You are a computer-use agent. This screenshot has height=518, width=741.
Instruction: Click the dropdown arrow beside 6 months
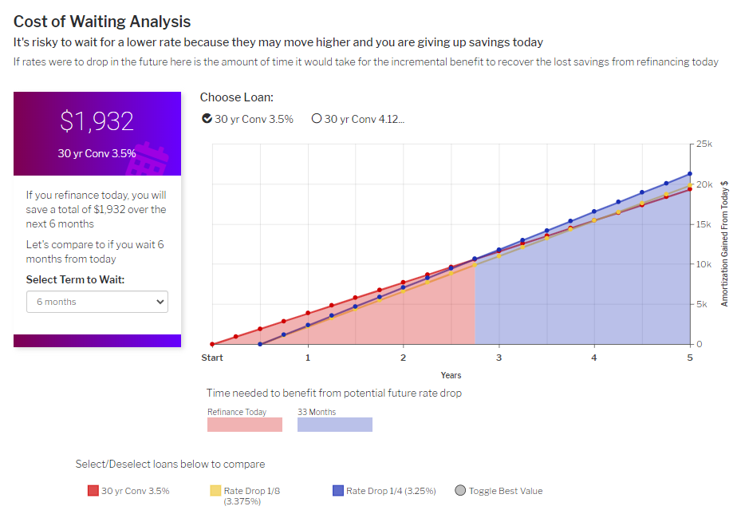pyautogui.click(x=160, y=302)
